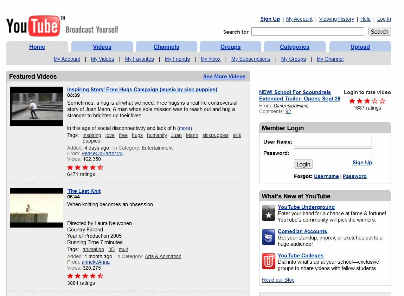Open the Entertainment category link
The height and width of the screenshot is (296, 404).
click(x=157, y=148)
